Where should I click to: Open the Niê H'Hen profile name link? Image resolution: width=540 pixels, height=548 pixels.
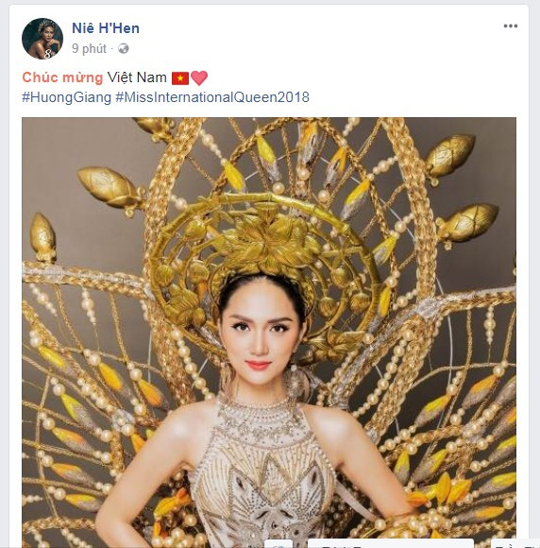pos(106,28)
